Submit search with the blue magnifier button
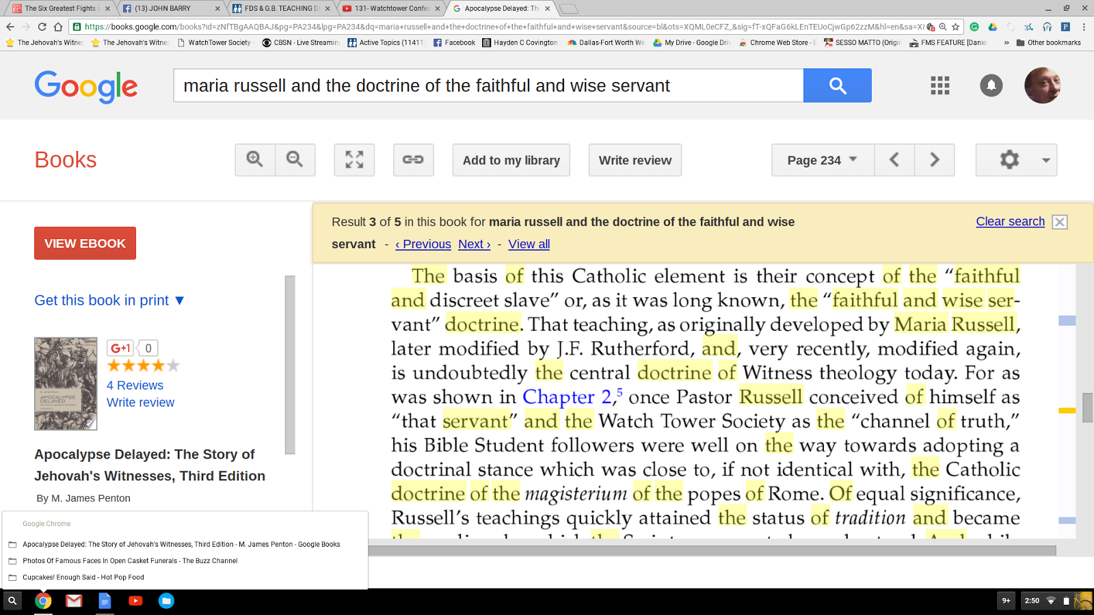Image resolution: width=1094 pixels, height=615 pixels. [838, 85]
